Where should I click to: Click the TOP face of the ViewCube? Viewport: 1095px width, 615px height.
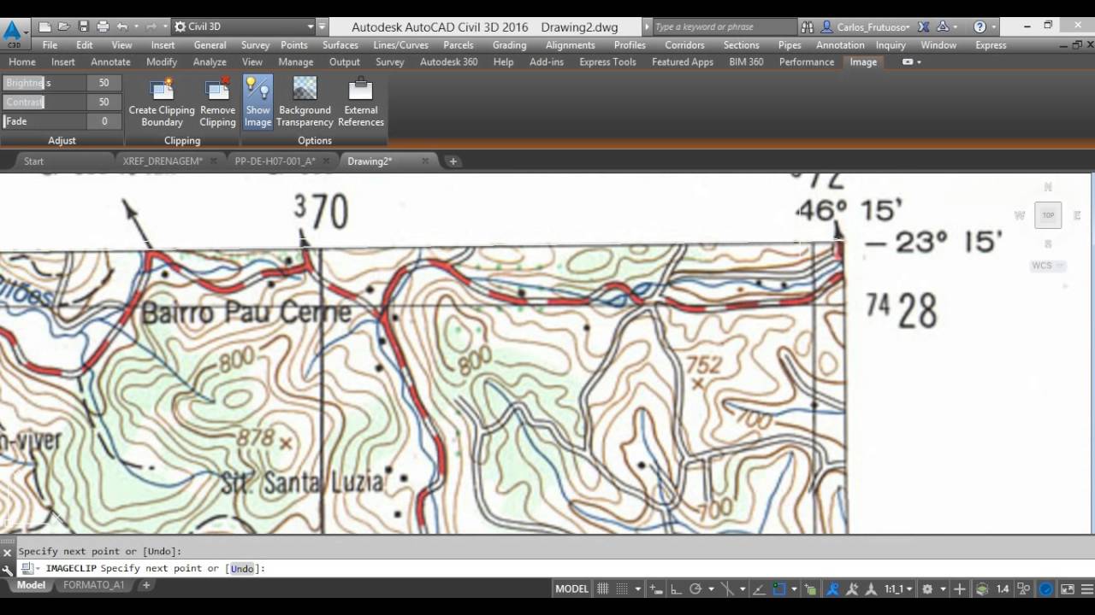pyautogui.click(x=1048, y=215)
